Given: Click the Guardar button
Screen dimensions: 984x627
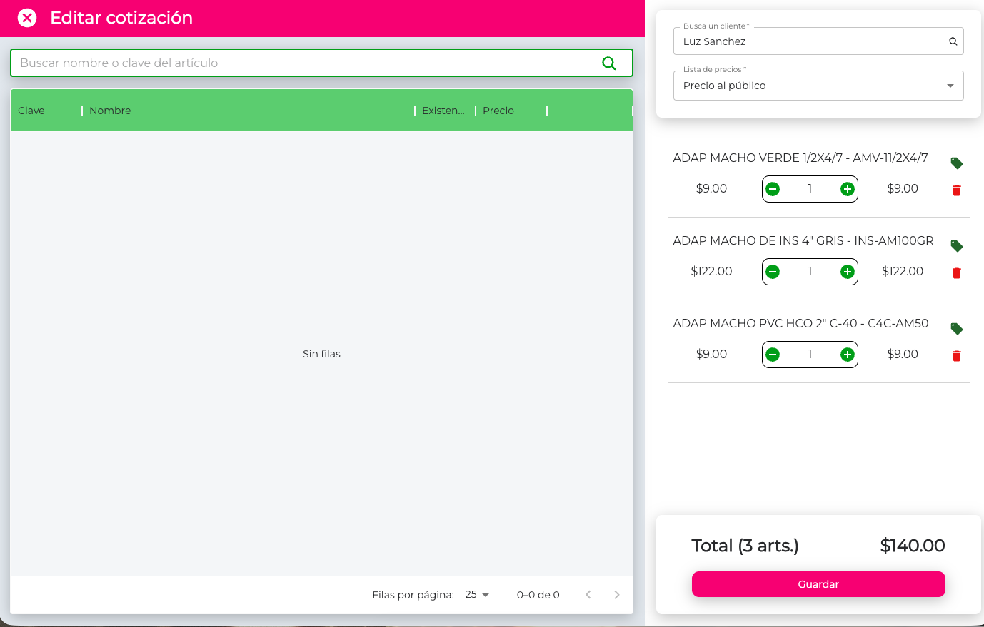Looking at the screenshot, I should pyautogui.click(x=818, y=584).
